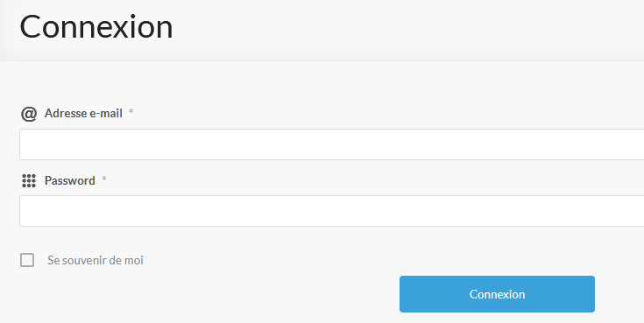Select the Adresse e-mail label text

(x=83, y=113)
